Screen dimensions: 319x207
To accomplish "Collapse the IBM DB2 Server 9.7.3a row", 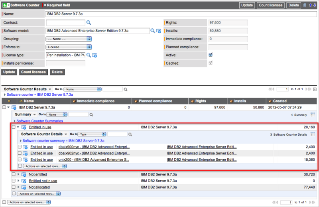I will click(8, 107).
